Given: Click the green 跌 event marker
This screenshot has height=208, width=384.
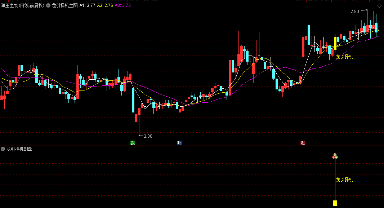Looking at the screenshot, I should point(133,143).
